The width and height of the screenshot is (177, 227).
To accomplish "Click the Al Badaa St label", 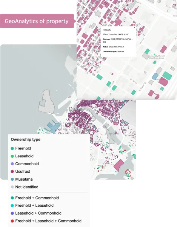I will (x=143, y=87).
